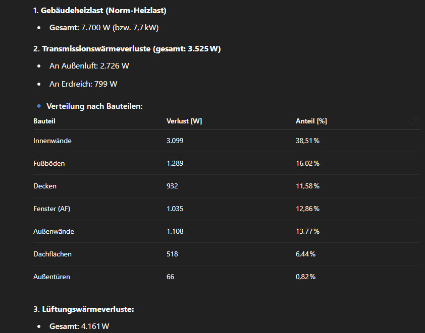The image size is (425, 333).
Task: Click the 3.099 loss value cell
Action: coord(175,141)
